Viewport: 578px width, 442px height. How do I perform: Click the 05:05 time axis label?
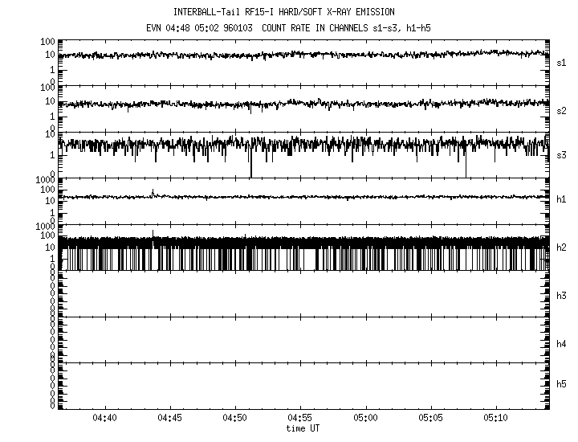click(x=431, y=419)
